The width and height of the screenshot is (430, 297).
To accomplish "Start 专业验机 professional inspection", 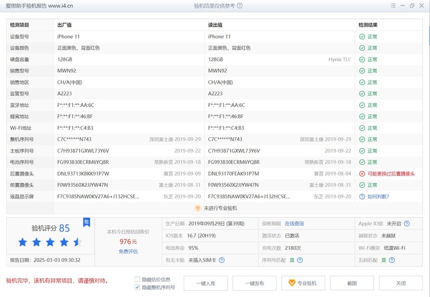I will click(x=304, y=283).
